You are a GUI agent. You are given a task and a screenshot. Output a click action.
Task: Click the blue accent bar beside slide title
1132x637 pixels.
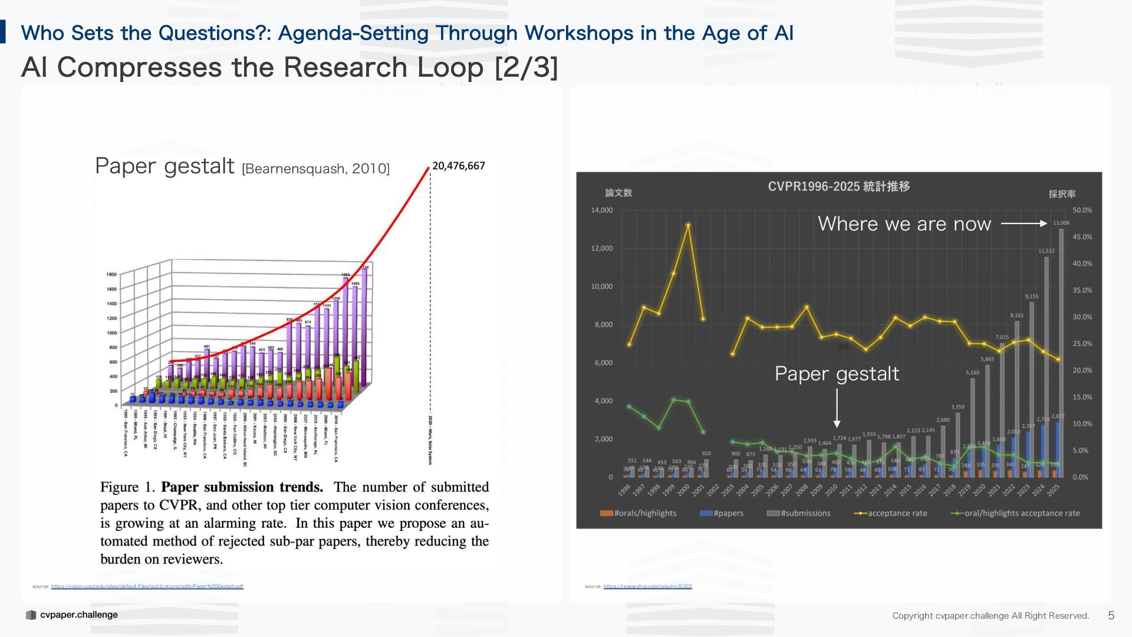point(3,32)
